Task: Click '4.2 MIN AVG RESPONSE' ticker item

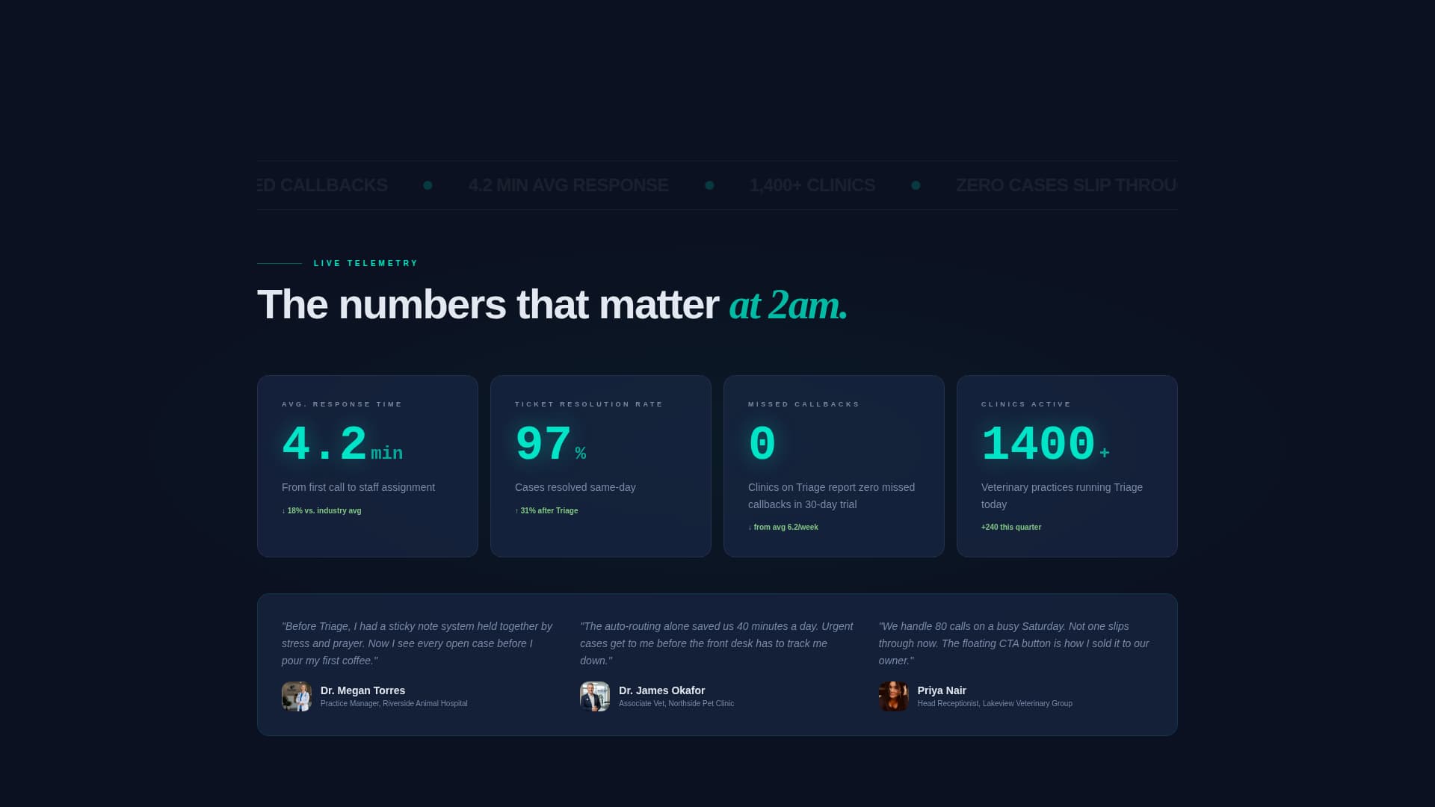Action: 568,185
